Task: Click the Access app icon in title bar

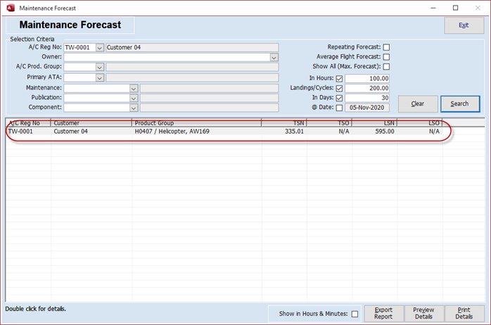Action: tap(8, 8)
